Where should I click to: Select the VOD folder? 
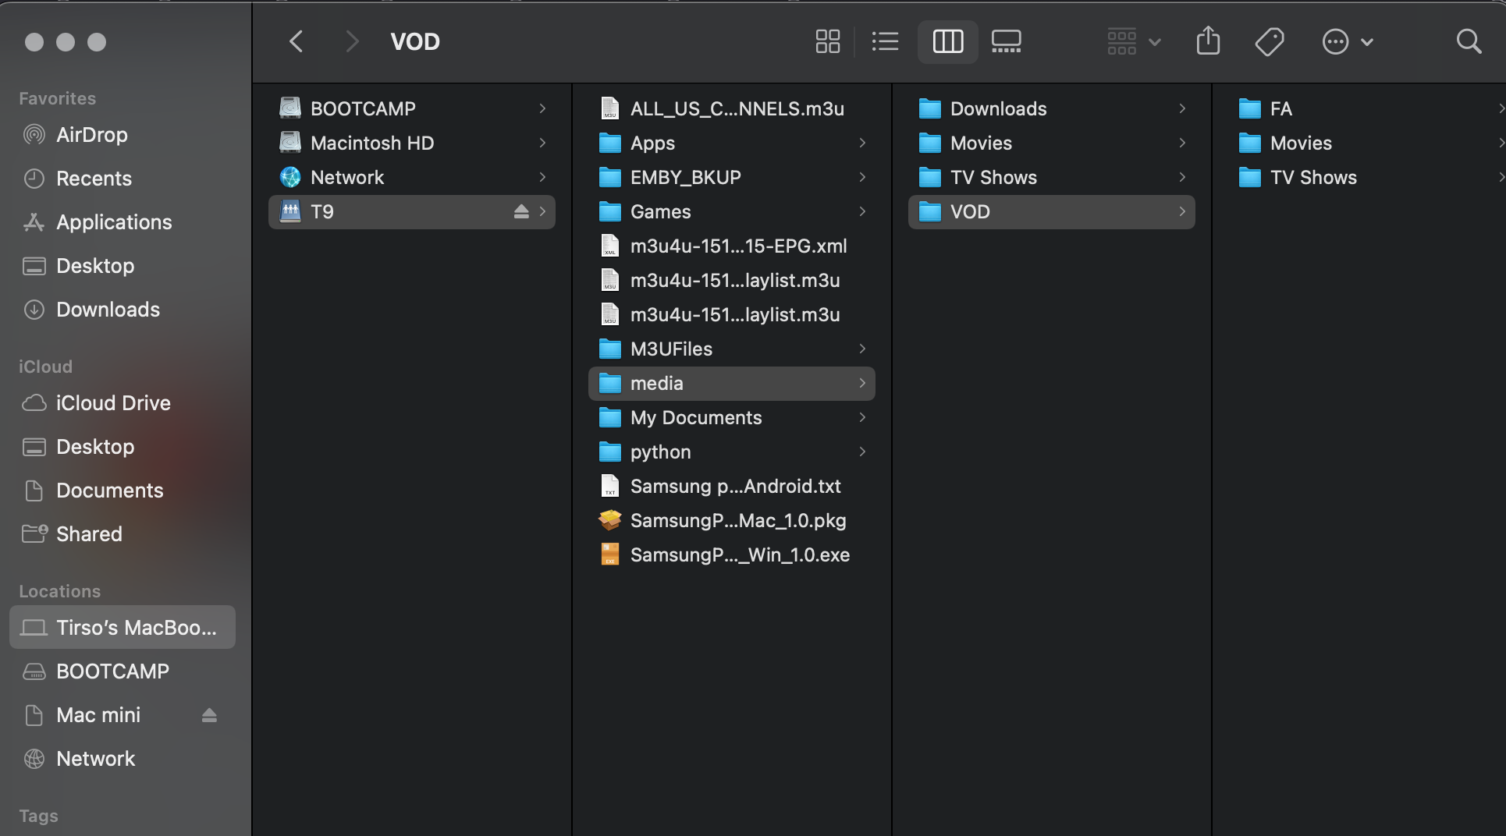(x=1052, y=211)
